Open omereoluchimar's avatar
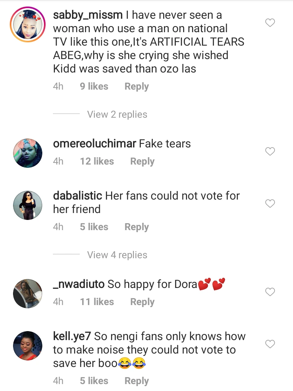 pyautogui.click(x=28, y=153)
